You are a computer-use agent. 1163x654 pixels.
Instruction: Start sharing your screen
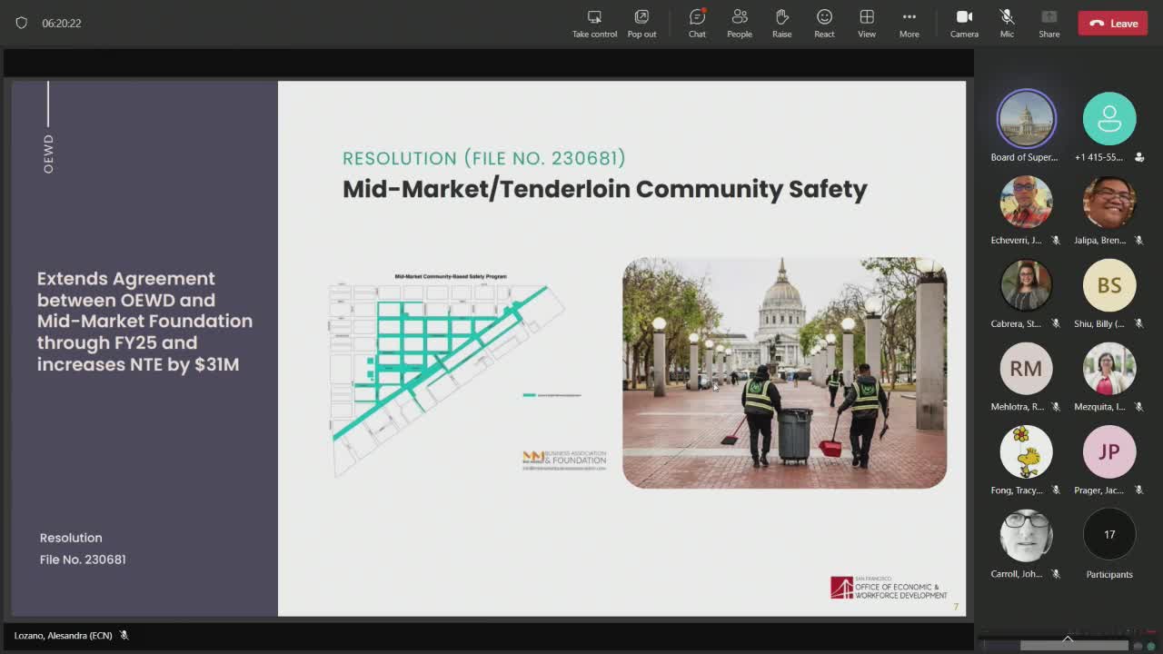click(x=1049, y=22)
